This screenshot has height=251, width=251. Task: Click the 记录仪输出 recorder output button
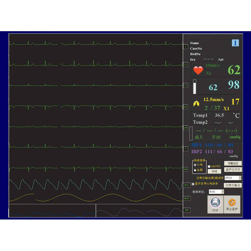point(233,185)
